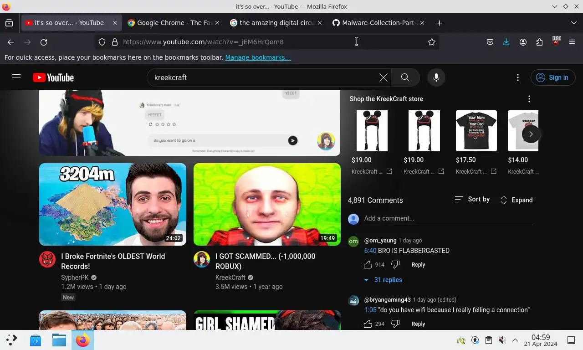Open the Manage bookmarks link
The width and height of the screenshot is (583, 350).
pos(258,57)
